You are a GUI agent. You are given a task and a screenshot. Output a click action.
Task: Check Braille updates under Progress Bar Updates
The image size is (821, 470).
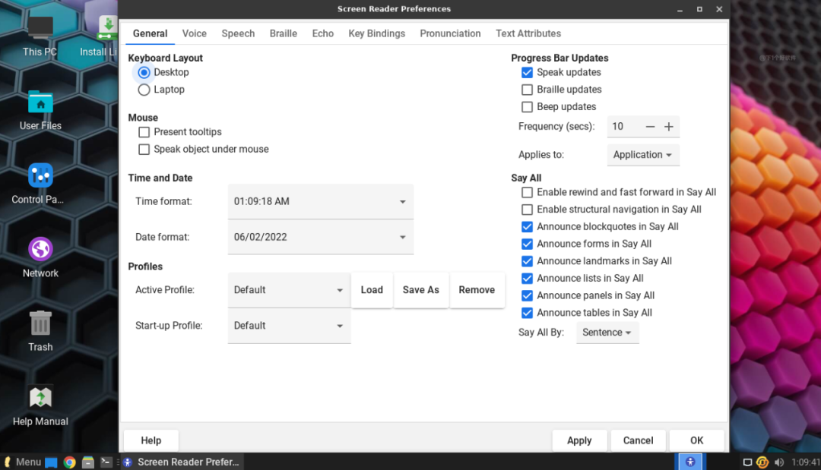point(527,90)
